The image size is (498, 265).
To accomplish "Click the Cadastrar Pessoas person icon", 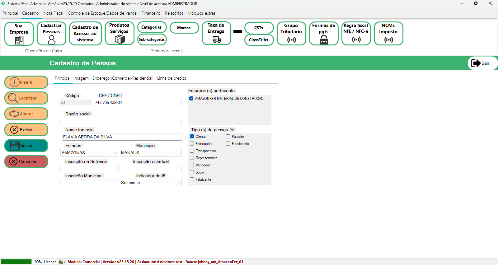I will click(x=52, y=40).
